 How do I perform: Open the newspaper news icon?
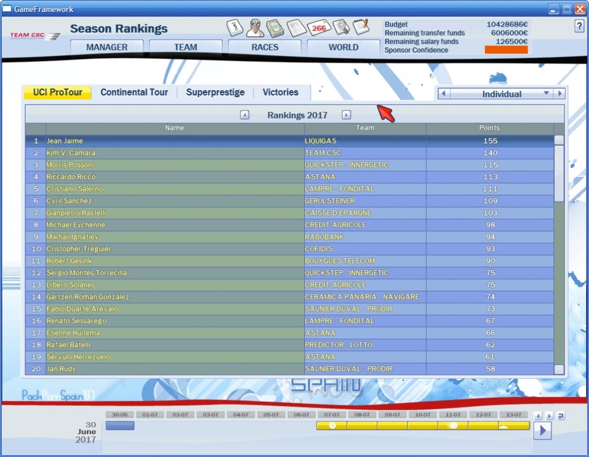[x=296, y=28]
